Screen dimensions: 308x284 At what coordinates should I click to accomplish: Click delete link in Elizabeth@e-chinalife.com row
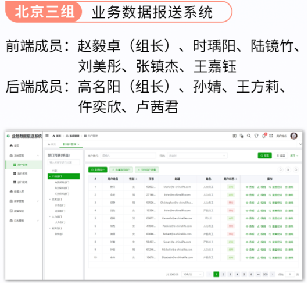click(x=289, y=257)
